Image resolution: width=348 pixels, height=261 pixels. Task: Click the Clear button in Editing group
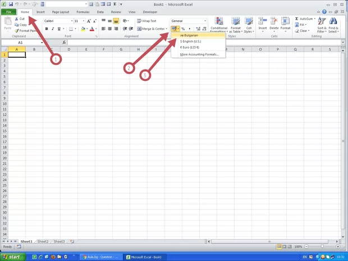coord(301,31)
